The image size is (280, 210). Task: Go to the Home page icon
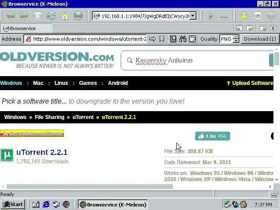coord(65,16)
